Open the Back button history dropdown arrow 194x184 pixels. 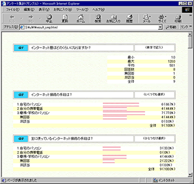pyautogui.click(x=21, y=18)
